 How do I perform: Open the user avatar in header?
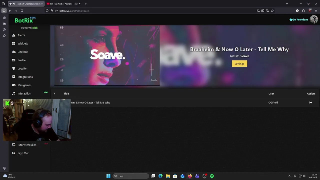click(x=314, y=19)
